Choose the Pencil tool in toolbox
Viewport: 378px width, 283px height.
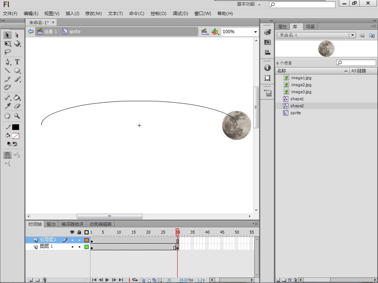pyautogui.click(x=7, y=79)
